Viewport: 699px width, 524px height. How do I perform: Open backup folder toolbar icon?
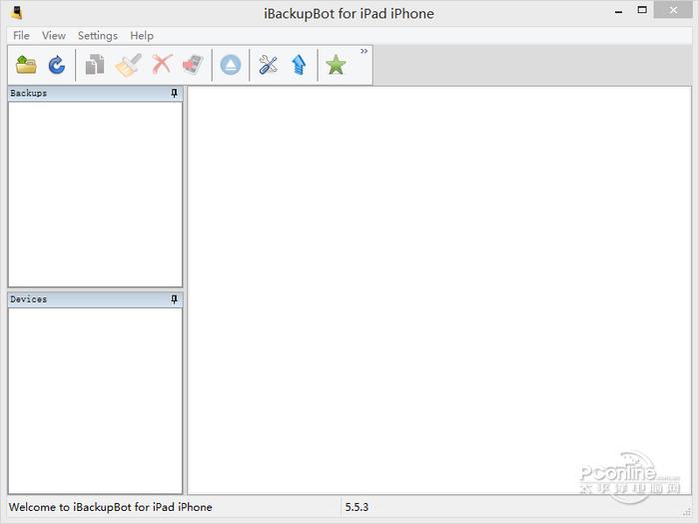[x=26, y=65]
